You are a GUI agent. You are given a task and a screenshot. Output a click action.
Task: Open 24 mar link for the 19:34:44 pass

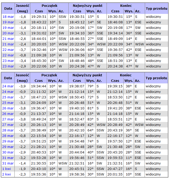point(8,86)
